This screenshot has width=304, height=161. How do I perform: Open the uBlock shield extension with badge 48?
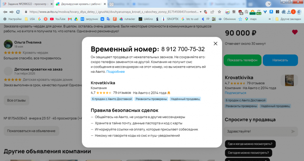[x=241, y=12]
